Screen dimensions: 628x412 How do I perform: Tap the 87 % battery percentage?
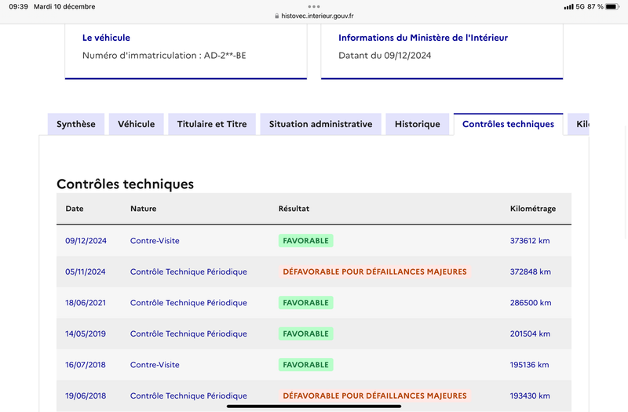tap(595, 6)
